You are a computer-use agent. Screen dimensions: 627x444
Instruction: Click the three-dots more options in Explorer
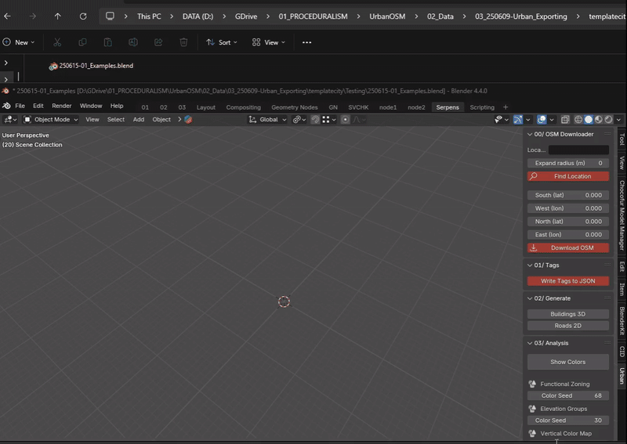tap(306, 42)
